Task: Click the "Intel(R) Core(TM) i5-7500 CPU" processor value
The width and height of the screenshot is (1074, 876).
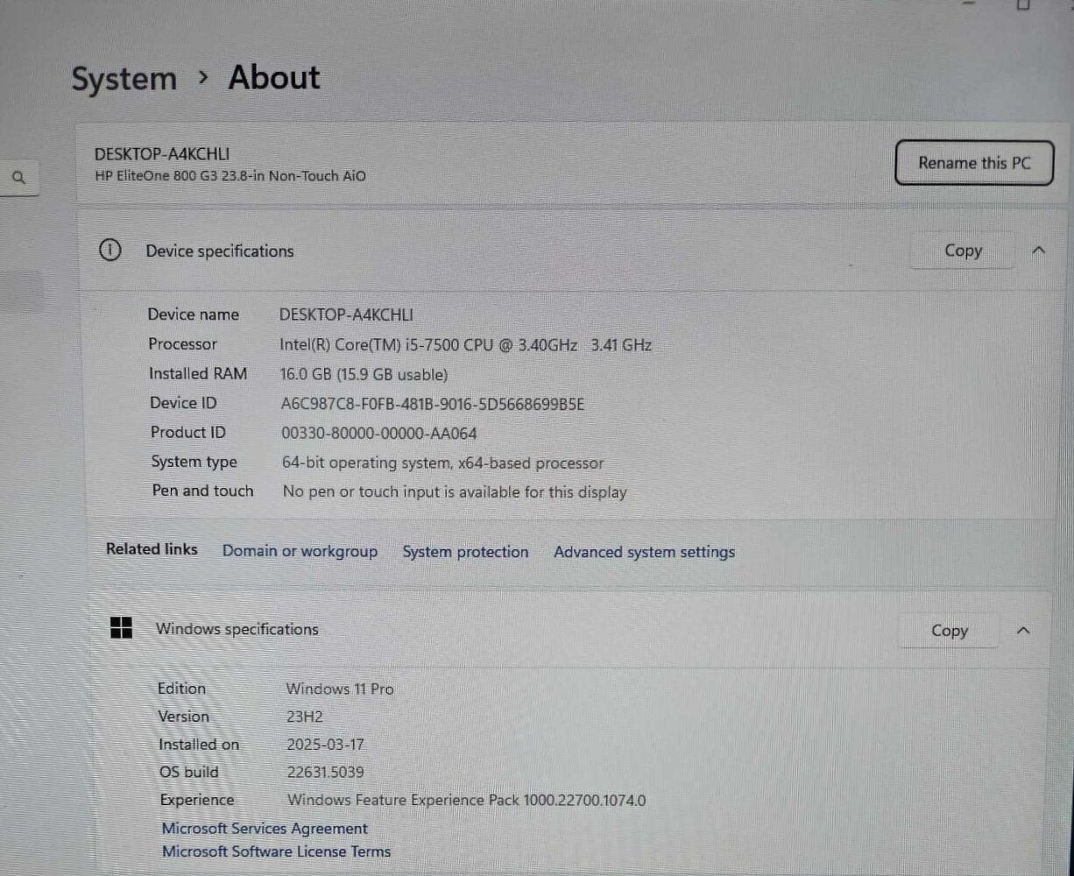Action: coord(465,344)
